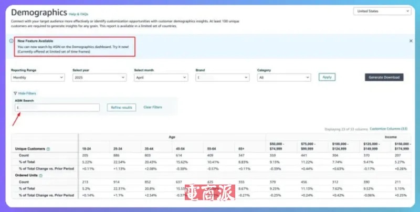Expand the Select year dropdown showing 2025
420x212 pixels.
(x=99, y=77)
